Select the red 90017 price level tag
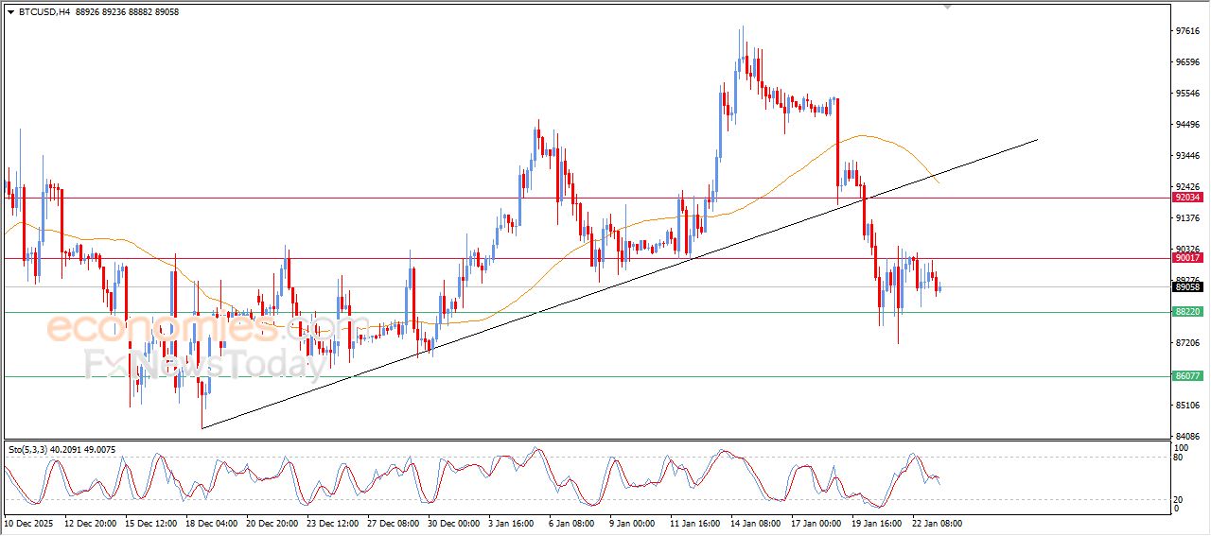 1186,258
